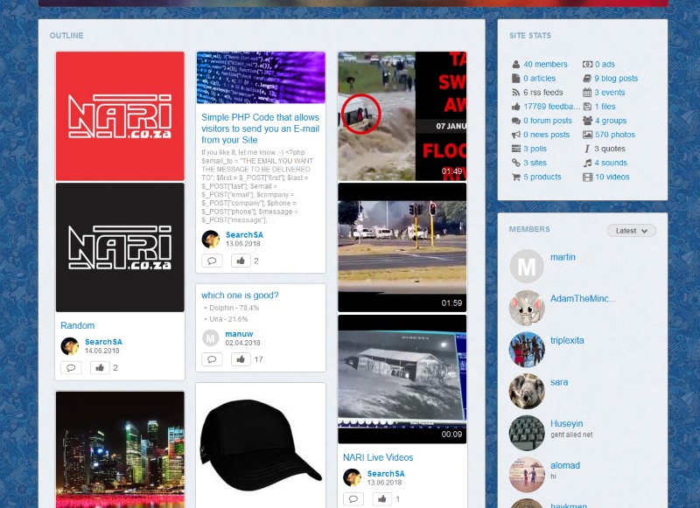
Task: Open SearchSA avatar under Random post
Action: pyautogui.click(x=70, y=346)
